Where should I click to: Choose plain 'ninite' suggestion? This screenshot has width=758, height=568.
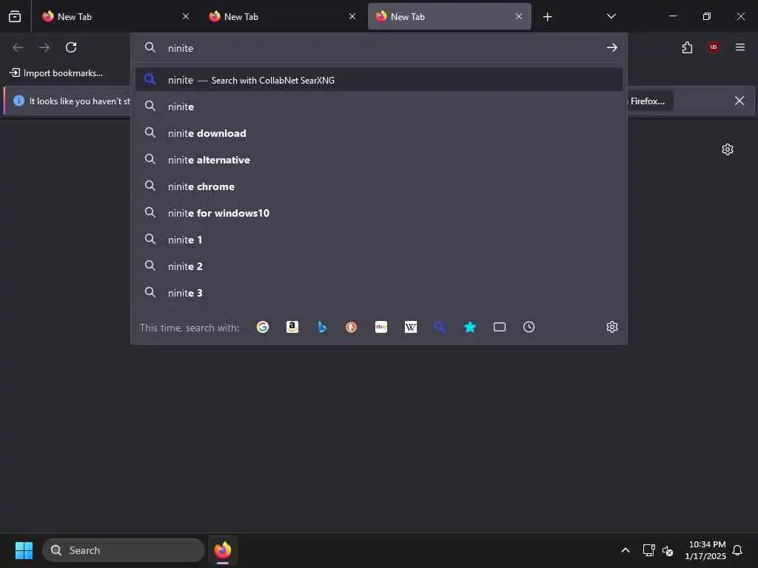click(x=379, y=106)
